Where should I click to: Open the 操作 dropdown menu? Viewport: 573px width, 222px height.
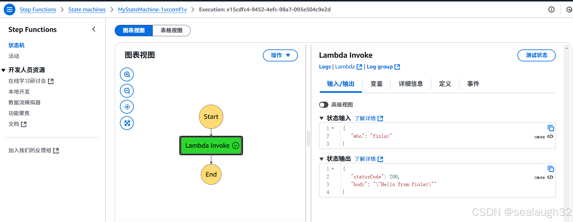(280, 55)
